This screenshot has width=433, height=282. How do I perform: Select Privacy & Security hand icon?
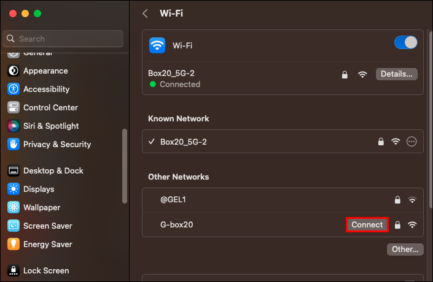tap(14, 145)
